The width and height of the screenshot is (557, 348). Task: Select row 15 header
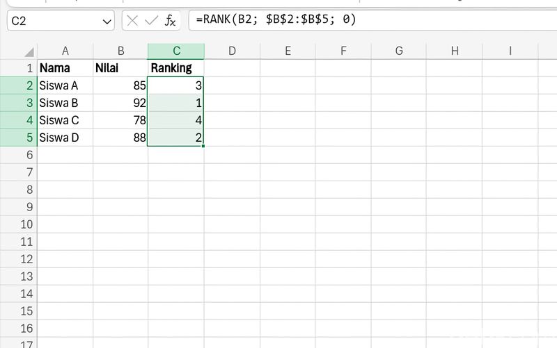point(19,311)
